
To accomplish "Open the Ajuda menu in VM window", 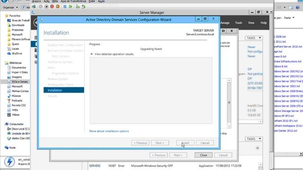I will click(101, 1).
